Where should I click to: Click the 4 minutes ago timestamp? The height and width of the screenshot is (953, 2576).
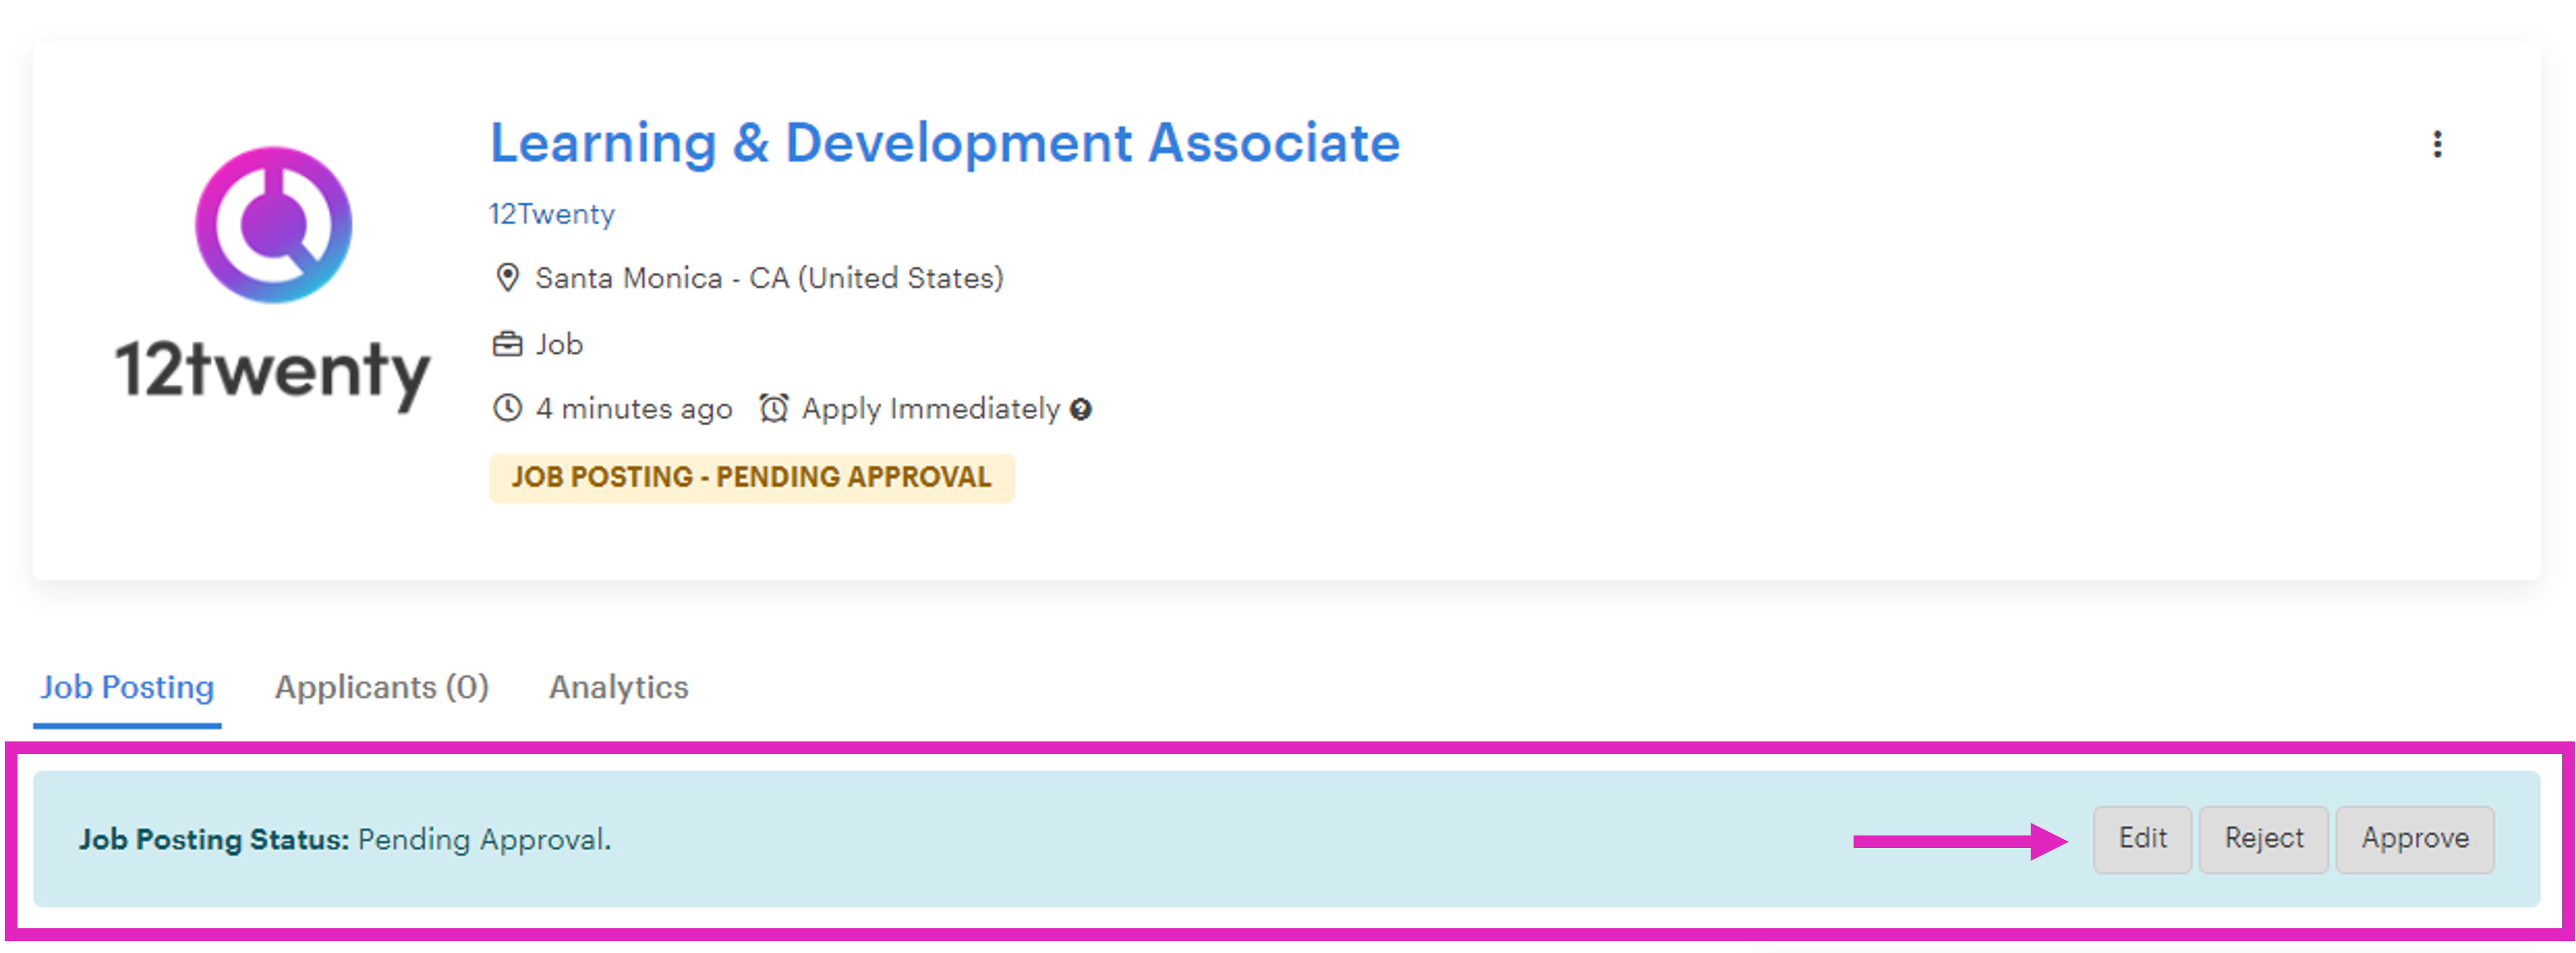tap(634, 410)
